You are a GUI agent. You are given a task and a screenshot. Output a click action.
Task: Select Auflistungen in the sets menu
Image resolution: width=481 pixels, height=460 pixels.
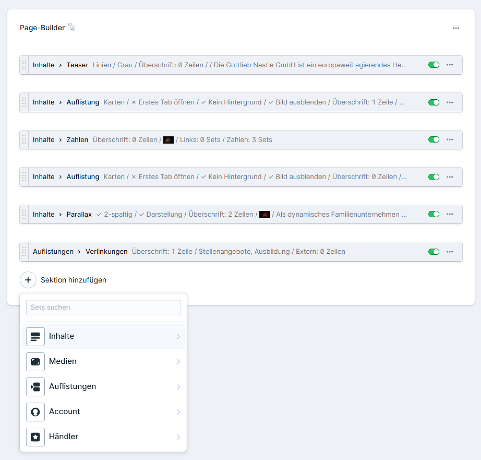click(72, 386)
